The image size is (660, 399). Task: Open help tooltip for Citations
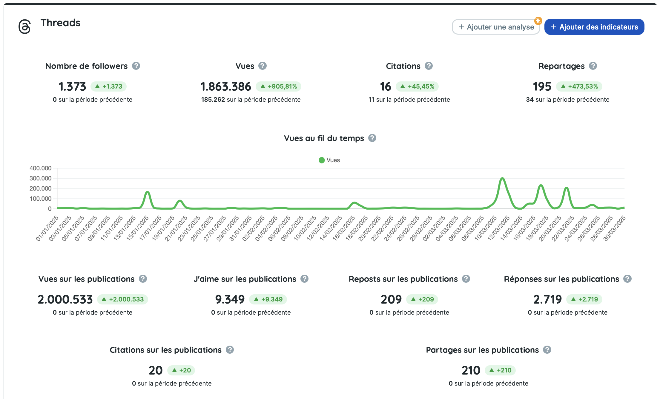[429, 66]
